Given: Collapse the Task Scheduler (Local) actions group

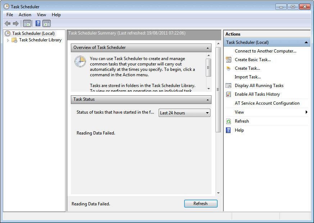Looking at the screenshot, I should coord(306,42).
